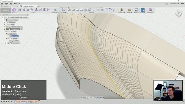Collapse the Bodies folder
185x104 pixels.
(6, 34)
